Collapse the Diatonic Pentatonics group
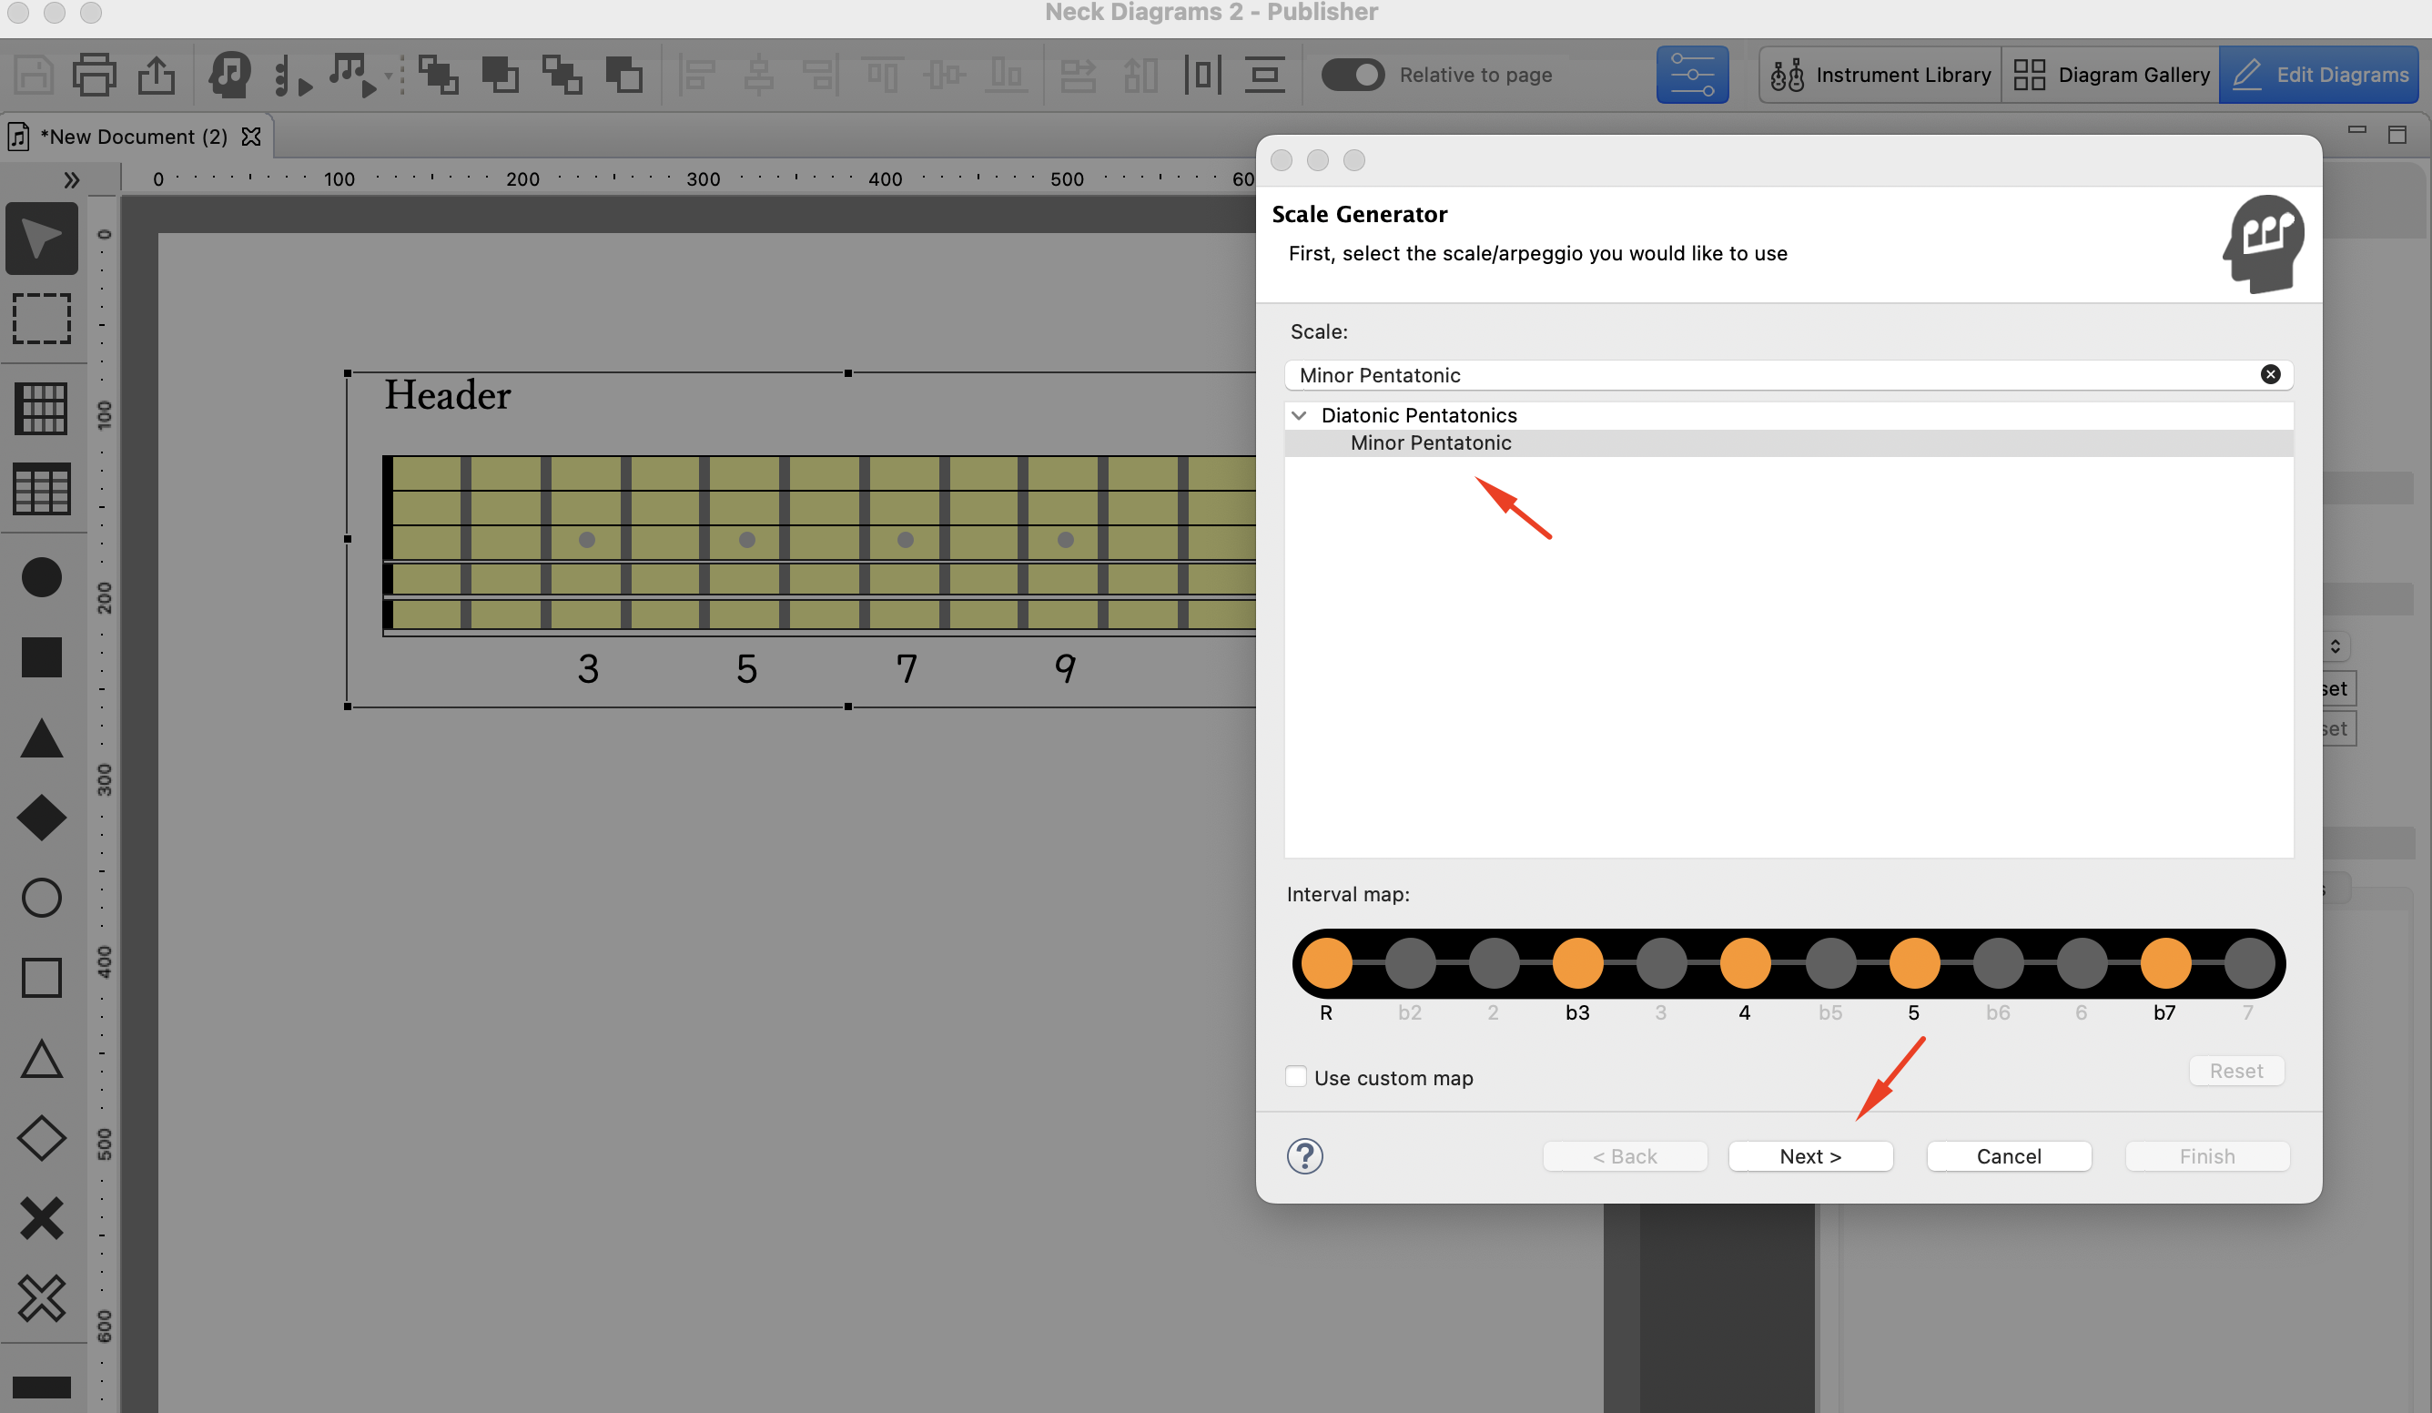Image resolution: width=2432 pixels, height=1413 pixels. (1299, 415)
